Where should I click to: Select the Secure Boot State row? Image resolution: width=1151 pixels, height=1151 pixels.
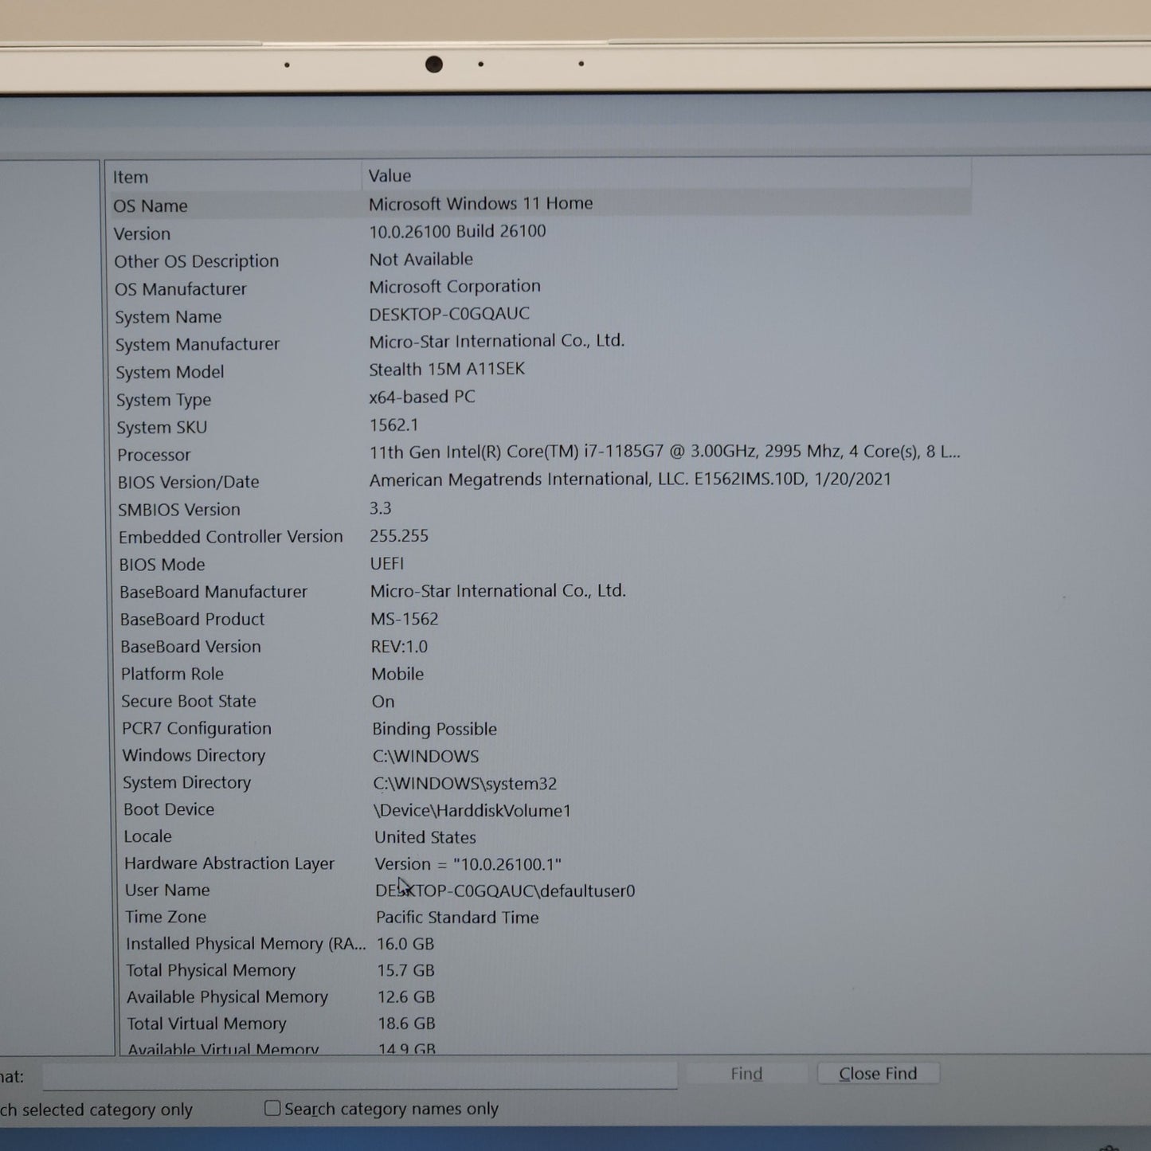coord(189,701)
